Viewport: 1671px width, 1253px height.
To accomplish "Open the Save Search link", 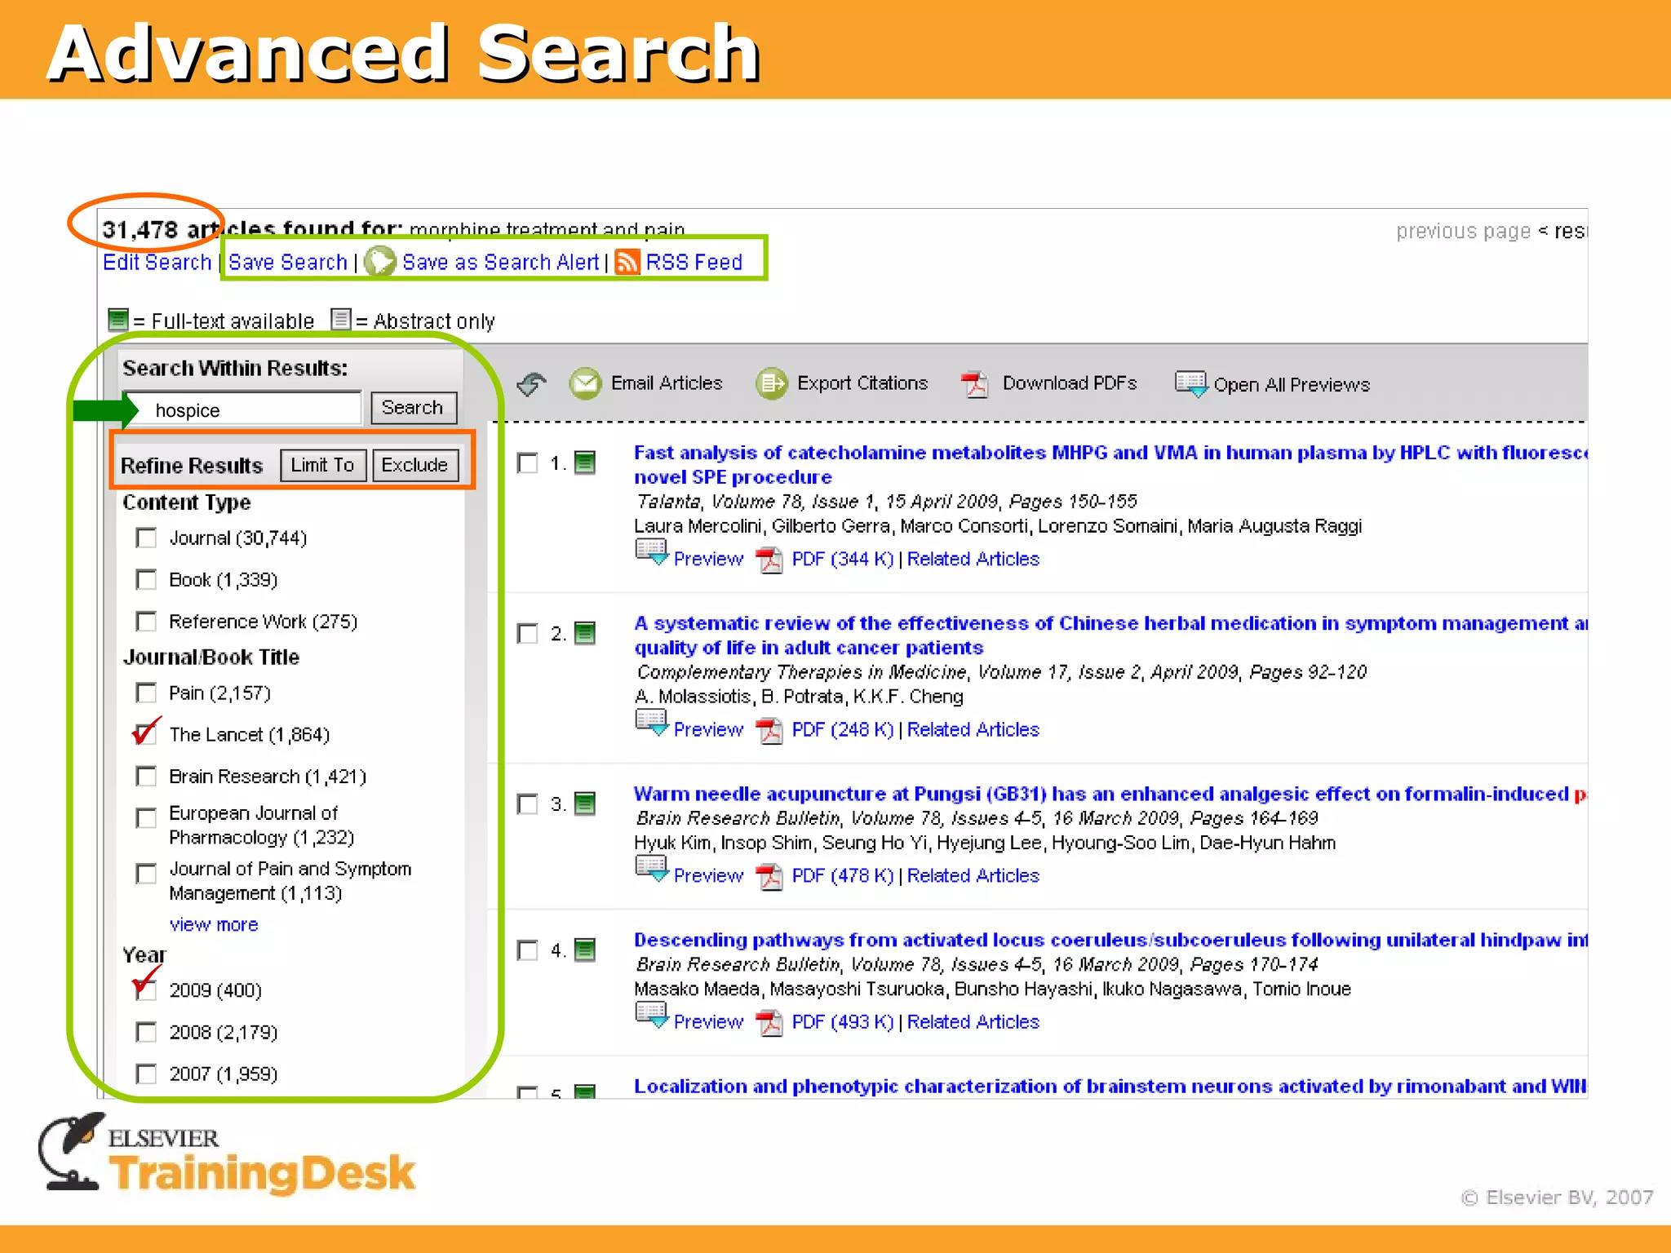I will pyautogui.click(x=288, y=263).
